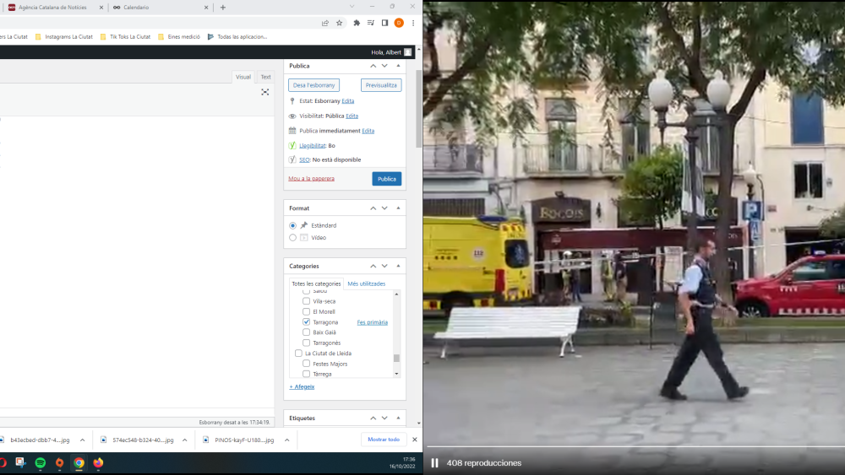This screenshot has height=475, width=845.
Task: Switch to the Visual editor tab
Action: (243, 77)
